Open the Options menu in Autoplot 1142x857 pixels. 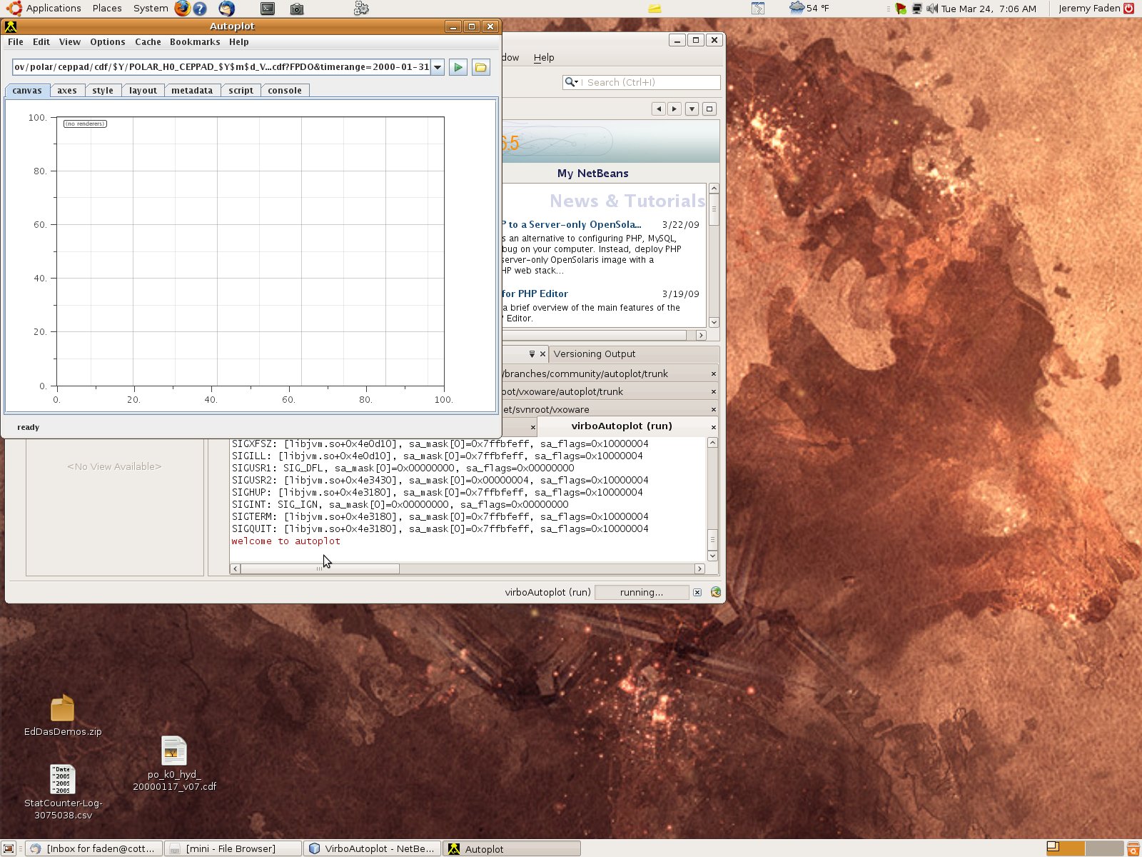tap(107, 41)
